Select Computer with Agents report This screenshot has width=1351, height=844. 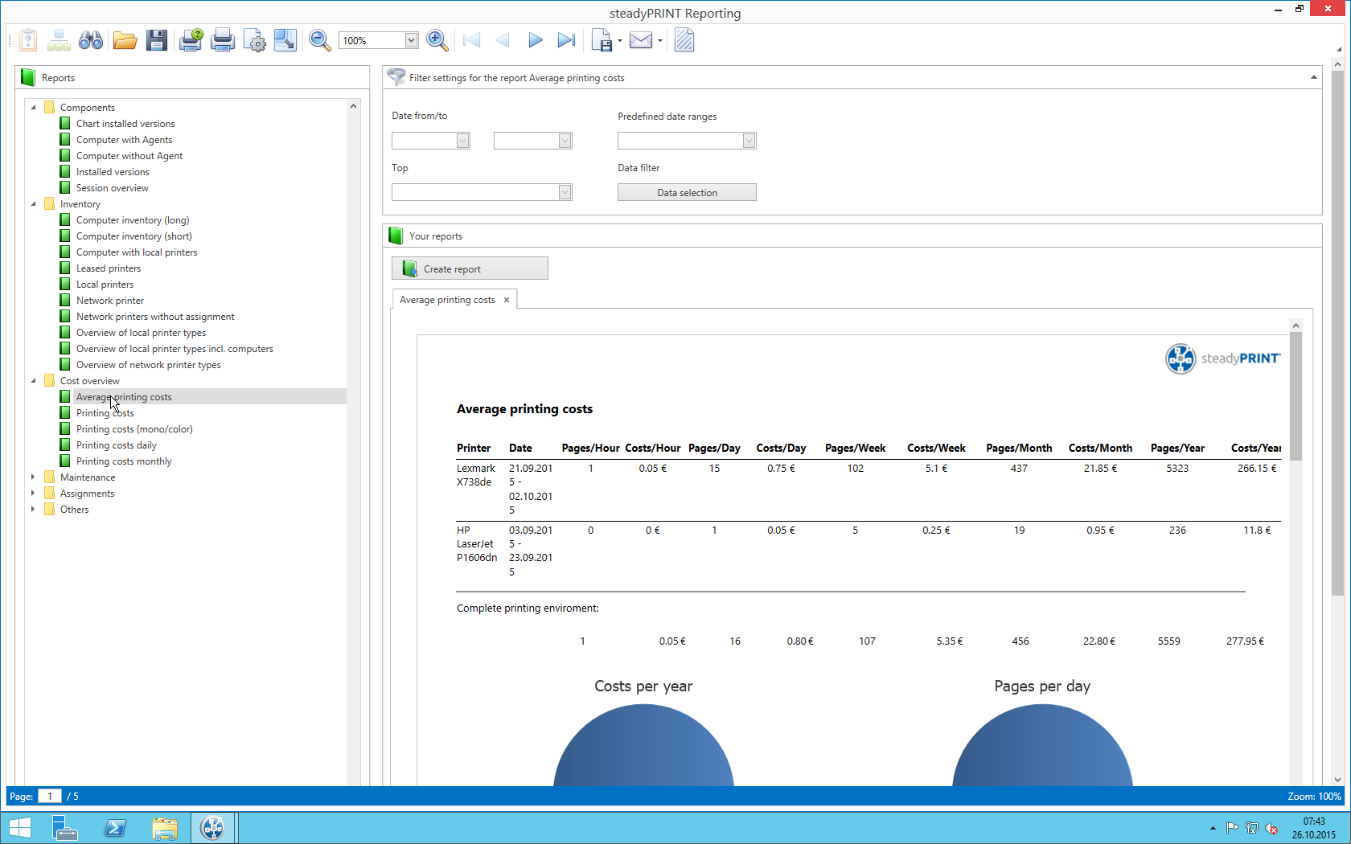click(124, 140)
